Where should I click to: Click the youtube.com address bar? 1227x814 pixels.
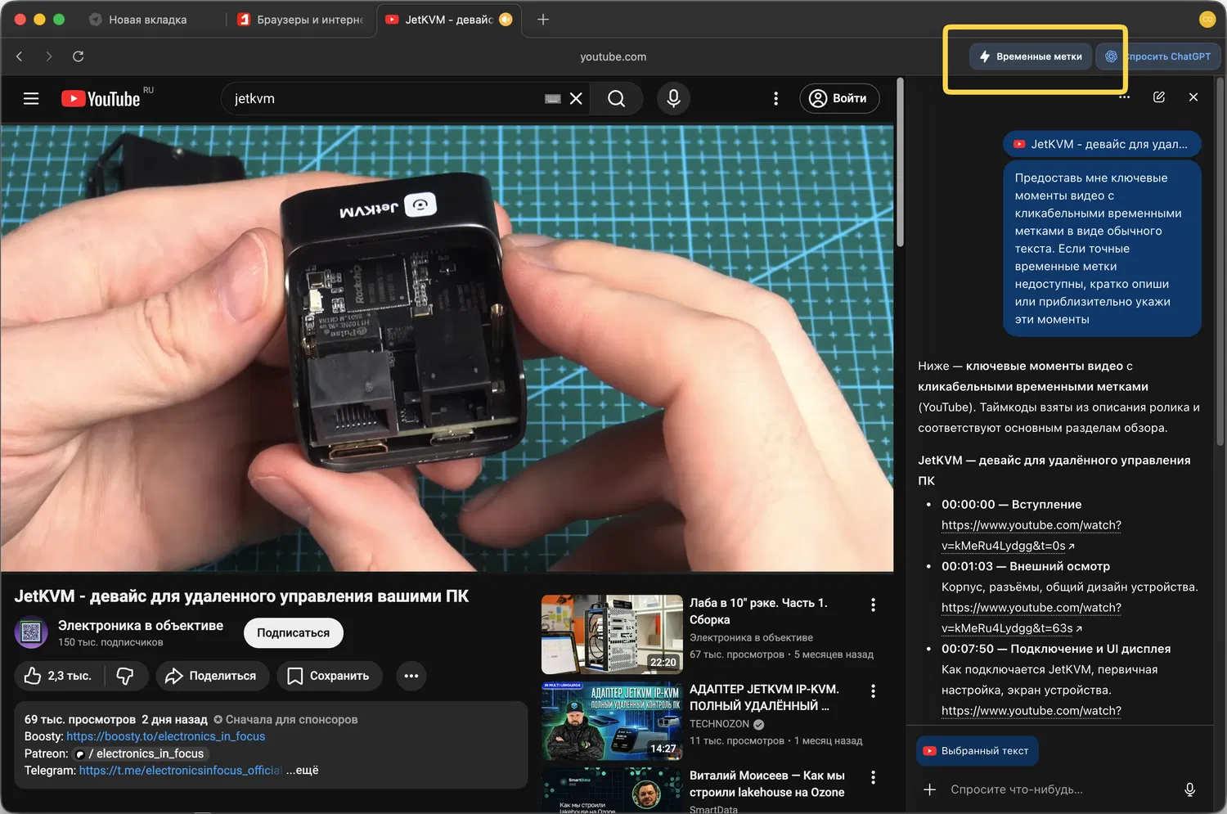613,56
